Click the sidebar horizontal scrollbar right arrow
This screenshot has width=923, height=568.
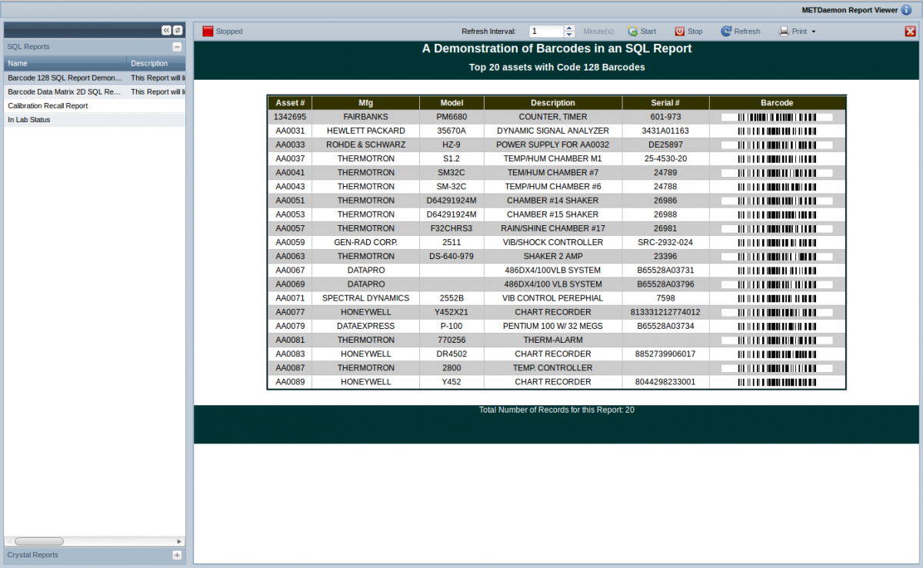(x=179, y=541)
